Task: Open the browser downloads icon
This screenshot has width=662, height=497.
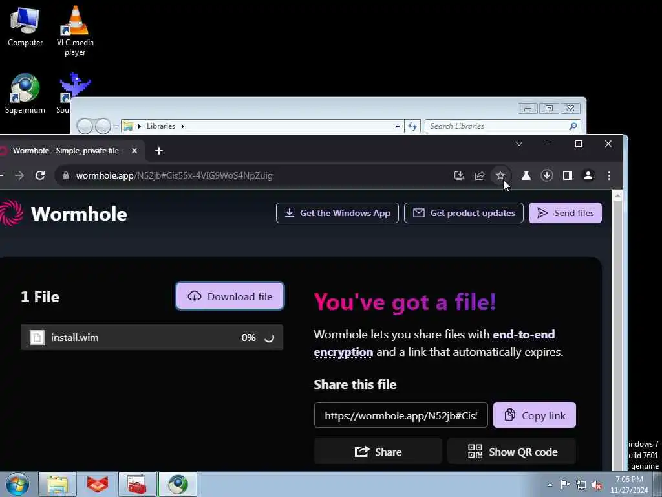Action: [x=547, y=175]
